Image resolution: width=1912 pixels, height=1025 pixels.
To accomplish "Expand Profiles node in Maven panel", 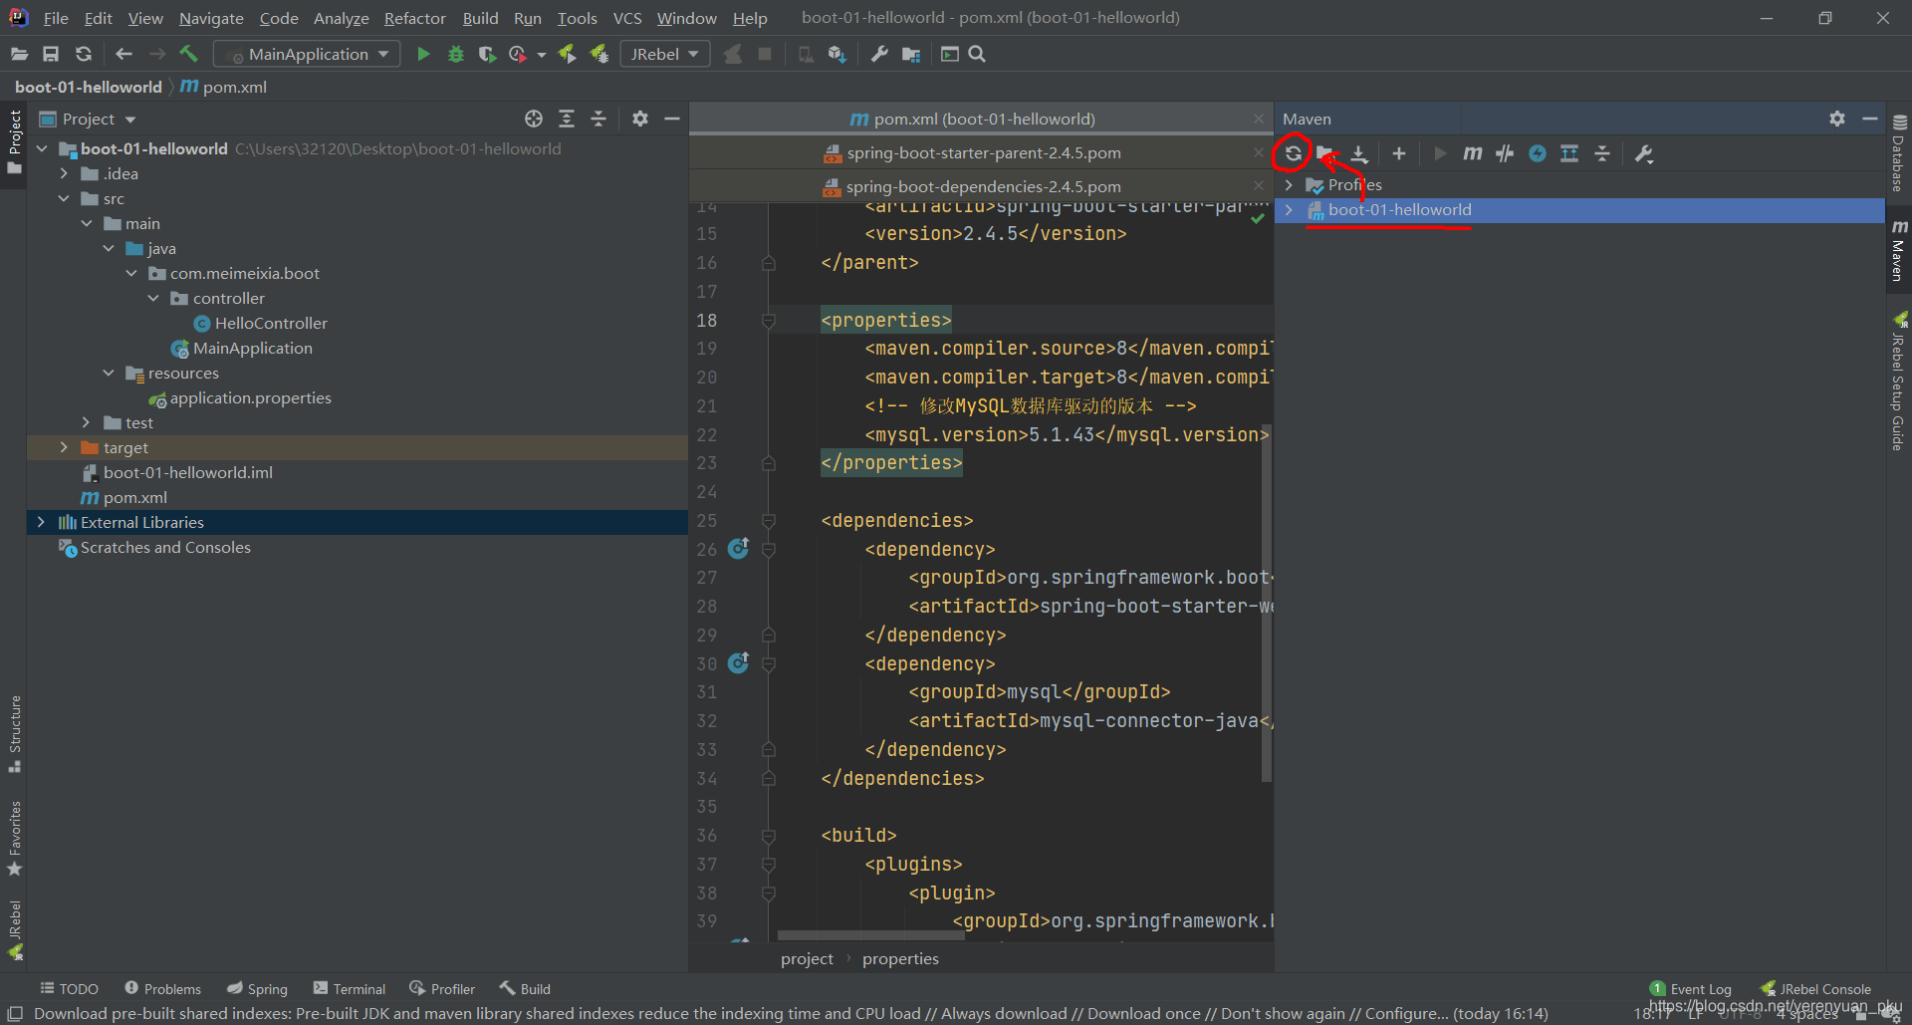I will click(x=1289, y=184).
